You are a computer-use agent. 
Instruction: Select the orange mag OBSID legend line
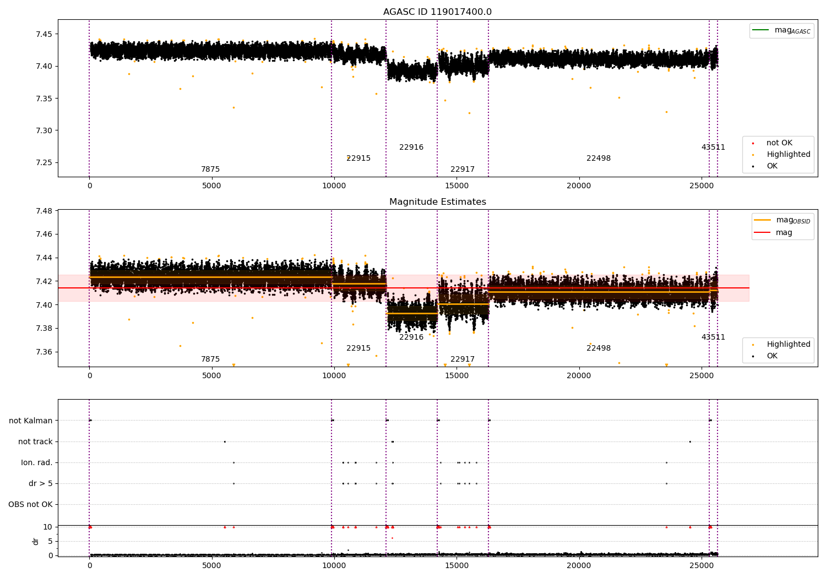[x=763, y=220]
